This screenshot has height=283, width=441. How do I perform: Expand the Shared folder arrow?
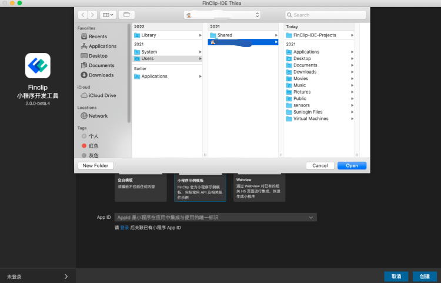(x=276, y=35)
